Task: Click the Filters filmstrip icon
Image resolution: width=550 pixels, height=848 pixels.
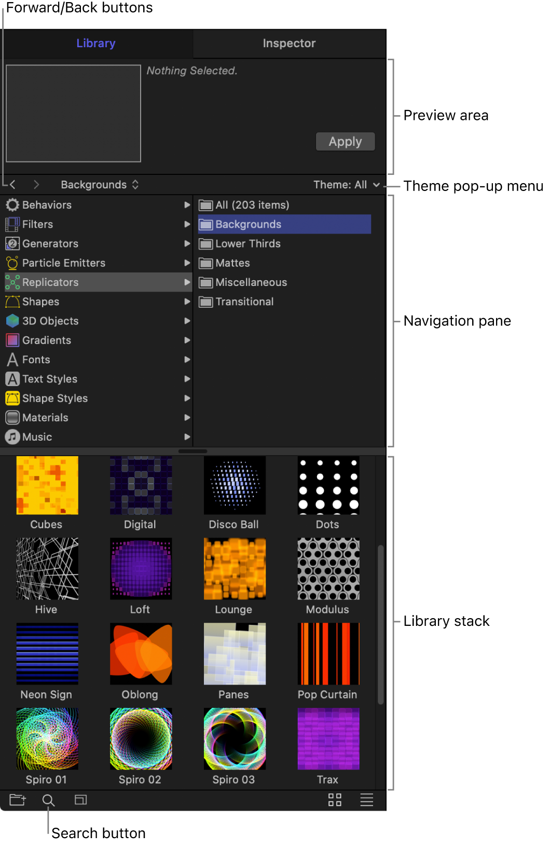Action: 12,224
